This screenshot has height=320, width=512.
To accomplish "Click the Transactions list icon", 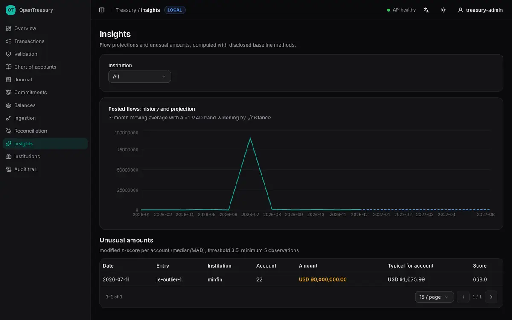I will pos(9,41).
